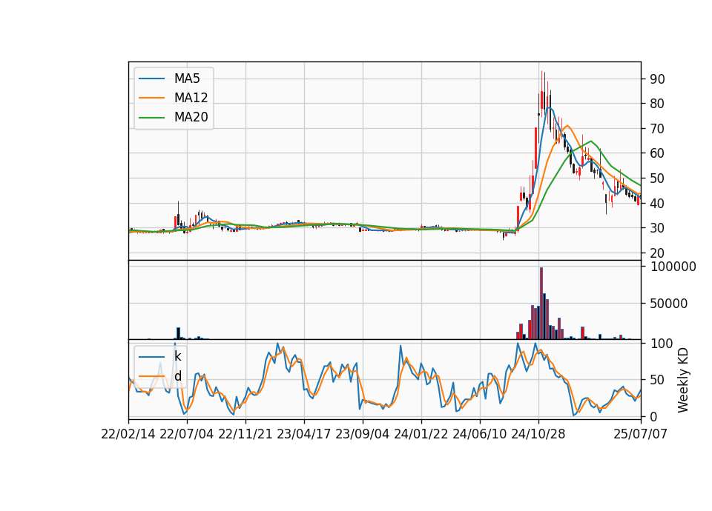Screen dimensions: 712x511
Task: Click the 24/10/28 date tick label
Action: tap(538, 434)
